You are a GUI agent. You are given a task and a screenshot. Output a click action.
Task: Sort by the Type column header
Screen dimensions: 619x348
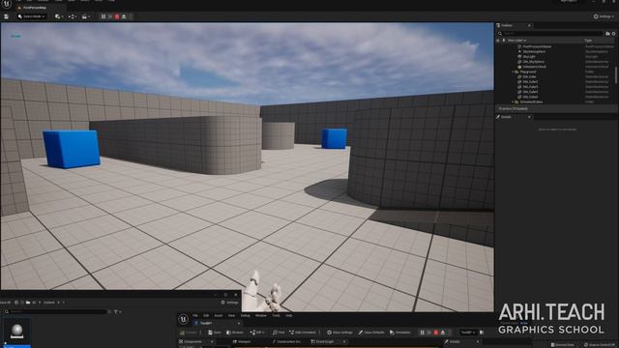pos(588,41)
